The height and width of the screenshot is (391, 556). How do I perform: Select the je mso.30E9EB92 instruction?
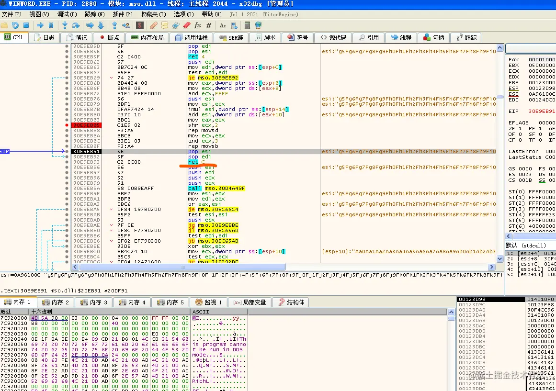(213, 78)
